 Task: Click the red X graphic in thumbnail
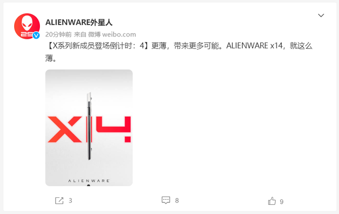coord(65,130)
